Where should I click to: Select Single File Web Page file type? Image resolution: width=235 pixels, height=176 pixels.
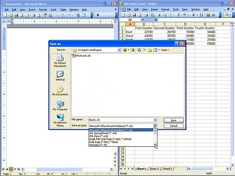click(x=121, y=139)
